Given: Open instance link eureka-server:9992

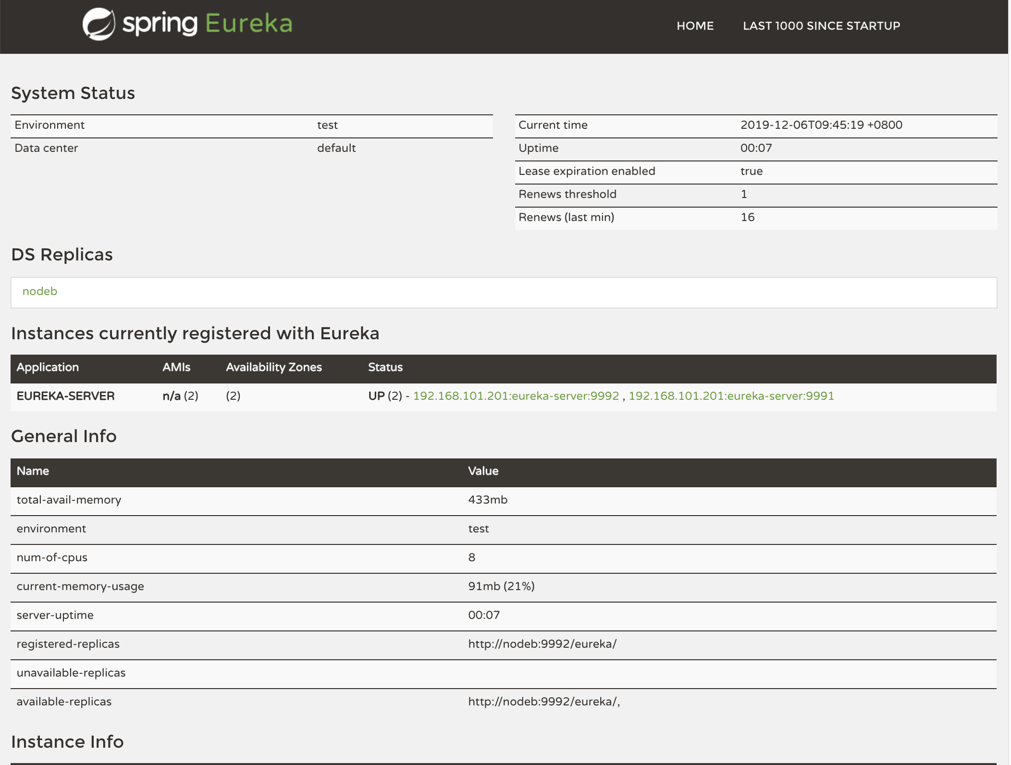Looking at the screenshot, I should point(516,396).
